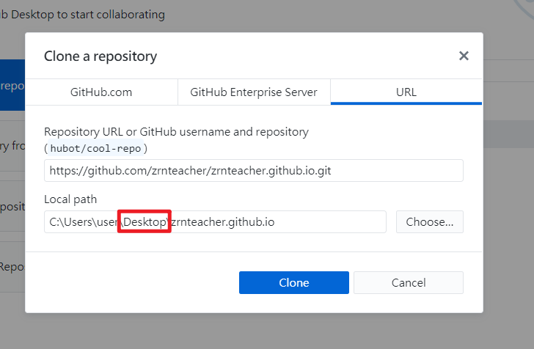Click the 'posit' item behind the dialog

[x=12, y=207]
